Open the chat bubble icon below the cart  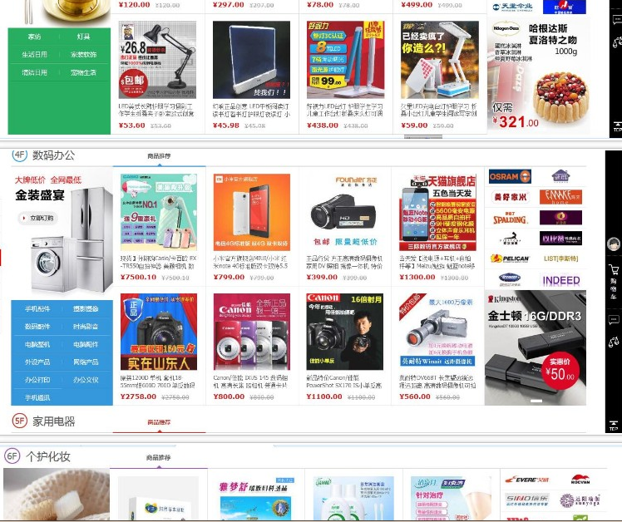(614, 320)
